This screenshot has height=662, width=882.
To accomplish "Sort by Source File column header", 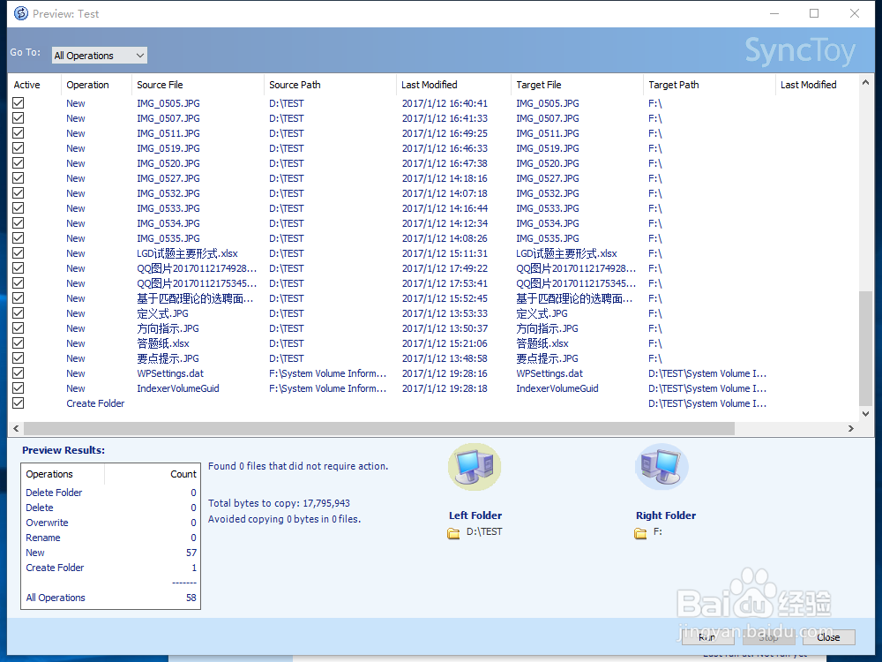I will (198, 85).
